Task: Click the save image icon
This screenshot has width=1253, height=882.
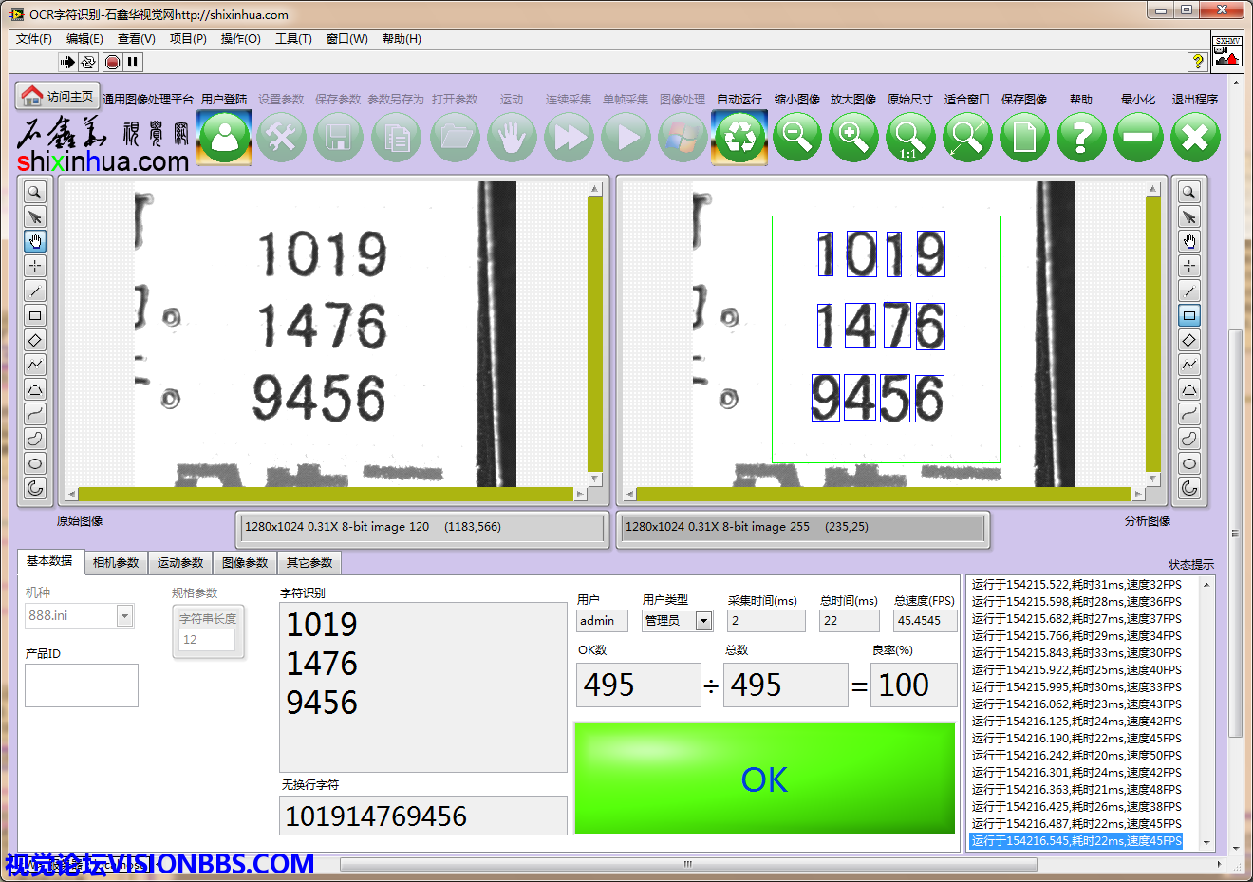Action: click(x=1024, y=138)
